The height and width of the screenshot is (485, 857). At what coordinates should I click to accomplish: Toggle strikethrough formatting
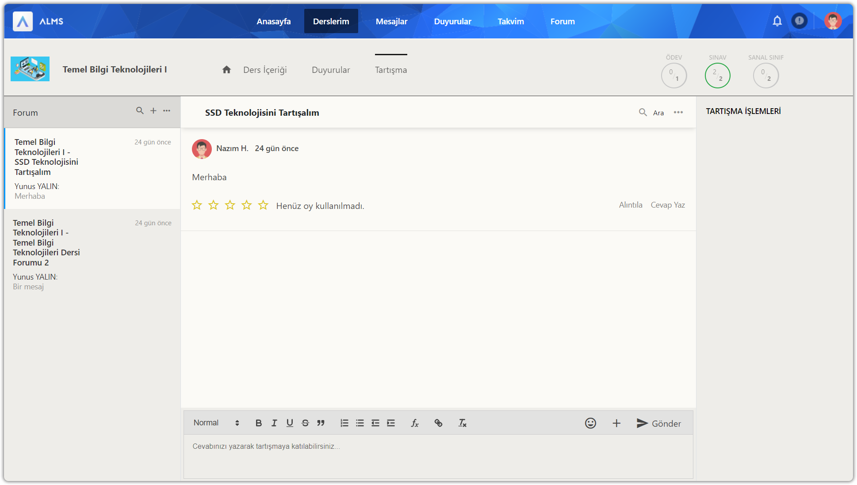coord(305,423)
